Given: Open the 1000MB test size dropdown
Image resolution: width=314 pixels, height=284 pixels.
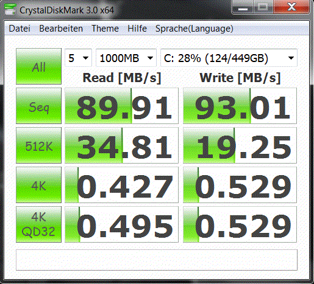Looking at the screenshot, I should coord(126,58).
